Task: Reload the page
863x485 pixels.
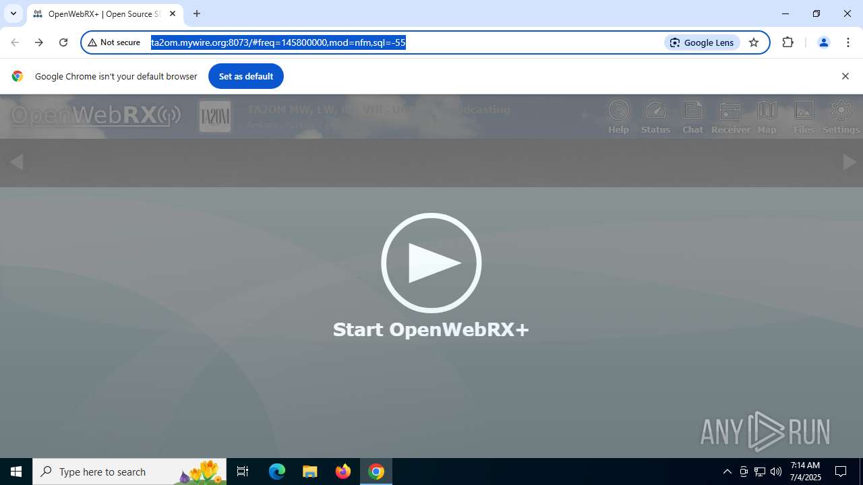Action: [x=63, y=42]
